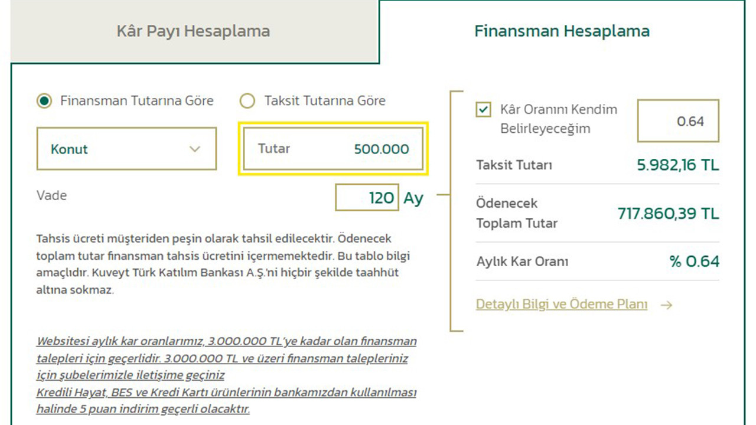This screenshot has width=756, height=425.
Task: Click the Ay unit label beside 120
Action: pos(413,198)
